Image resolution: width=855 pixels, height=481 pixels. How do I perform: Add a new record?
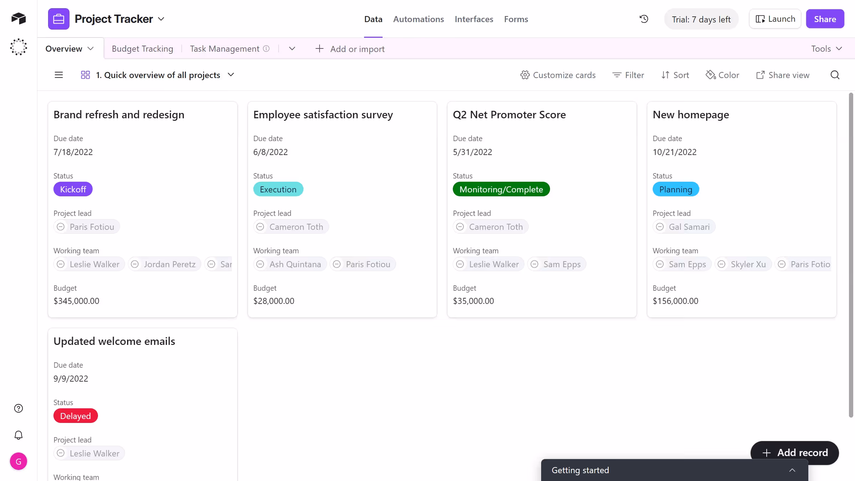[x=794, y=452]
